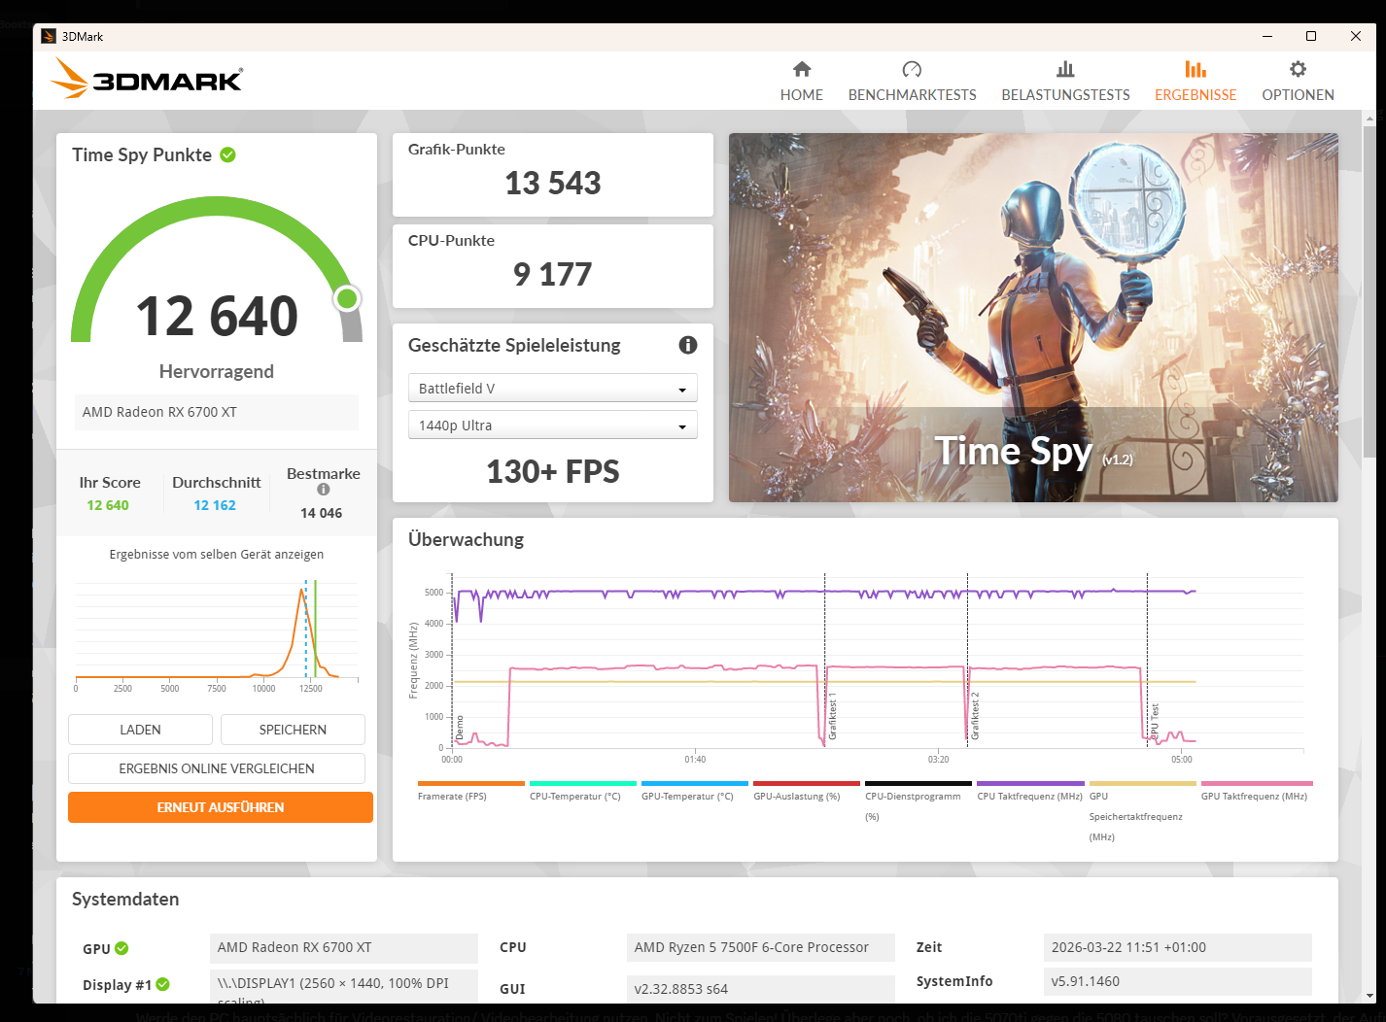Open the BELASTUNGSTESTS tab
Viewport: 1386px width, 1022px height.
[x=1065, y=82]
